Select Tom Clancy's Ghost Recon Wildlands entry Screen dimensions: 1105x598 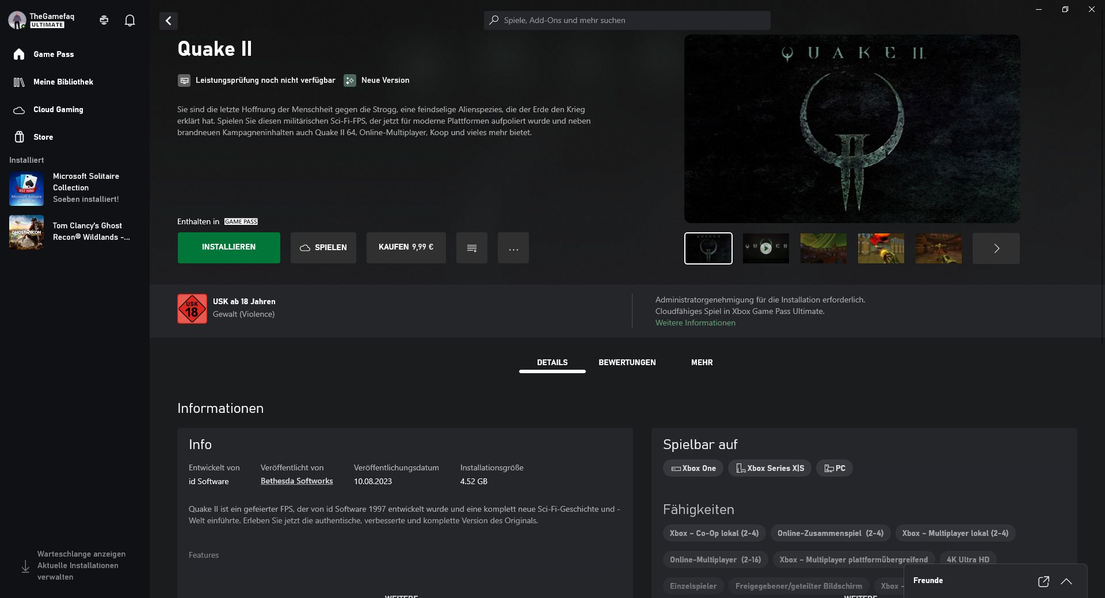click(x=75, y=232)
